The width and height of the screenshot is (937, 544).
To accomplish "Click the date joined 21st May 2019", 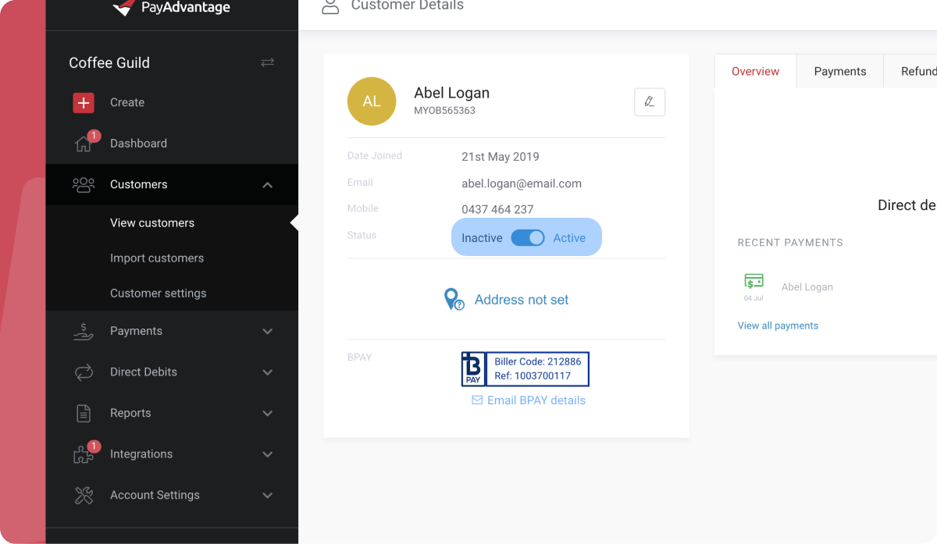I will pos(501,157).
